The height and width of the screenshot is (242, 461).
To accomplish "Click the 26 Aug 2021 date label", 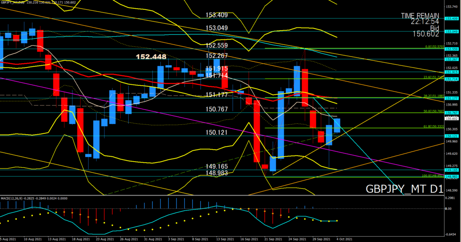I will coord(129,239).
